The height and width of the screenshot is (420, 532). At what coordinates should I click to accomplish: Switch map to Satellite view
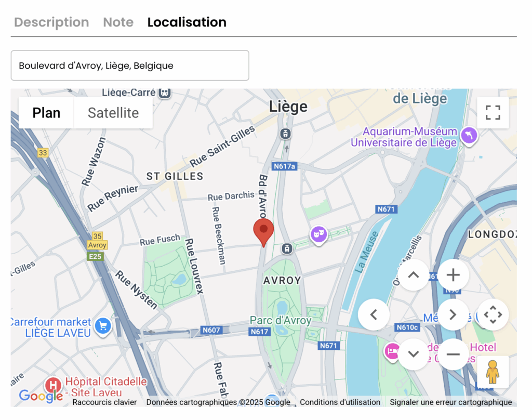[113, 113]
